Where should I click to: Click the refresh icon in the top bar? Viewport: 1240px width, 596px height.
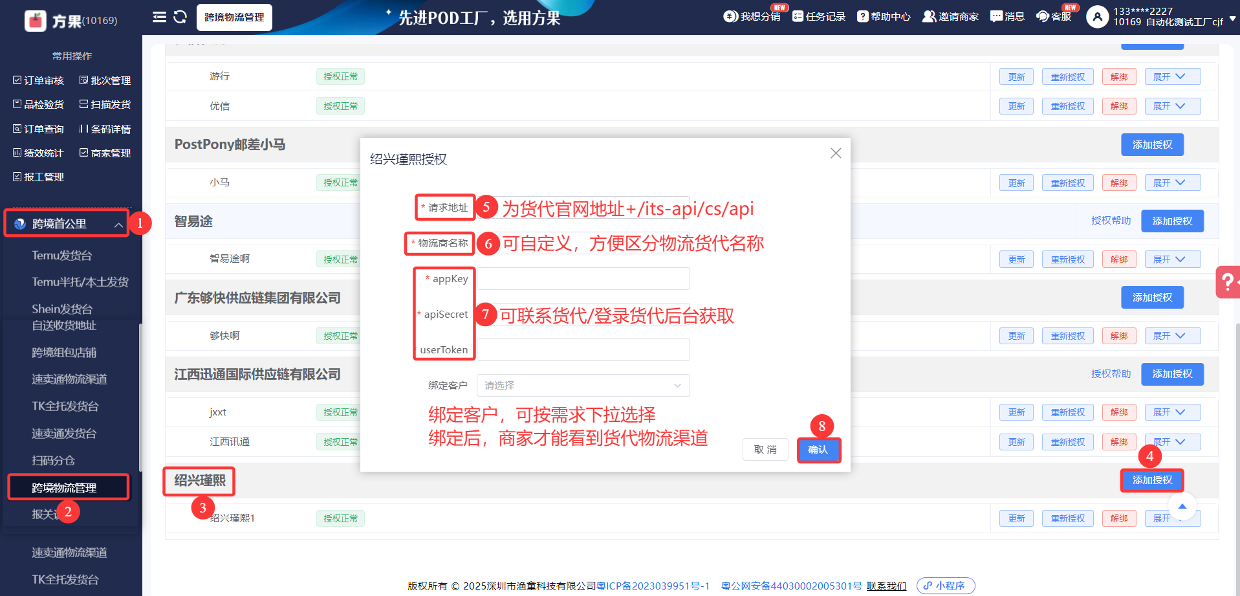coord(180,17)
